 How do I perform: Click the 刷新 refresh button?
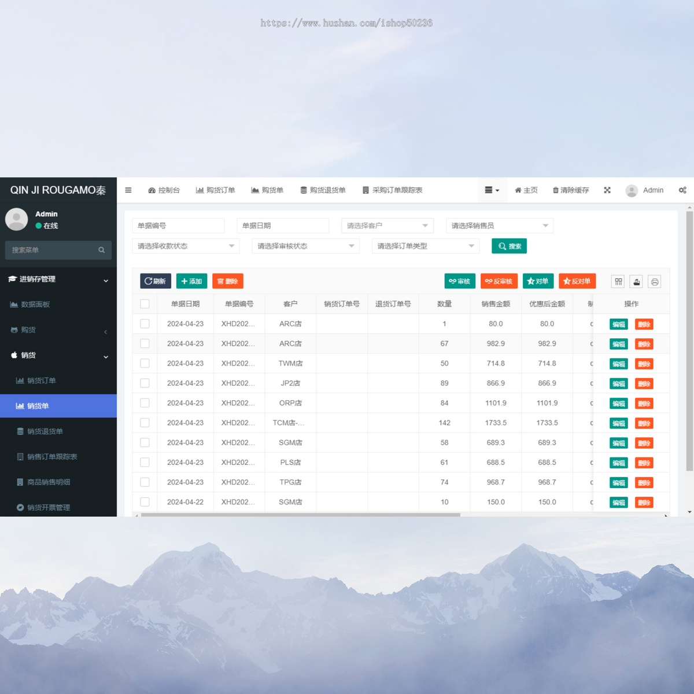point(156,281)
